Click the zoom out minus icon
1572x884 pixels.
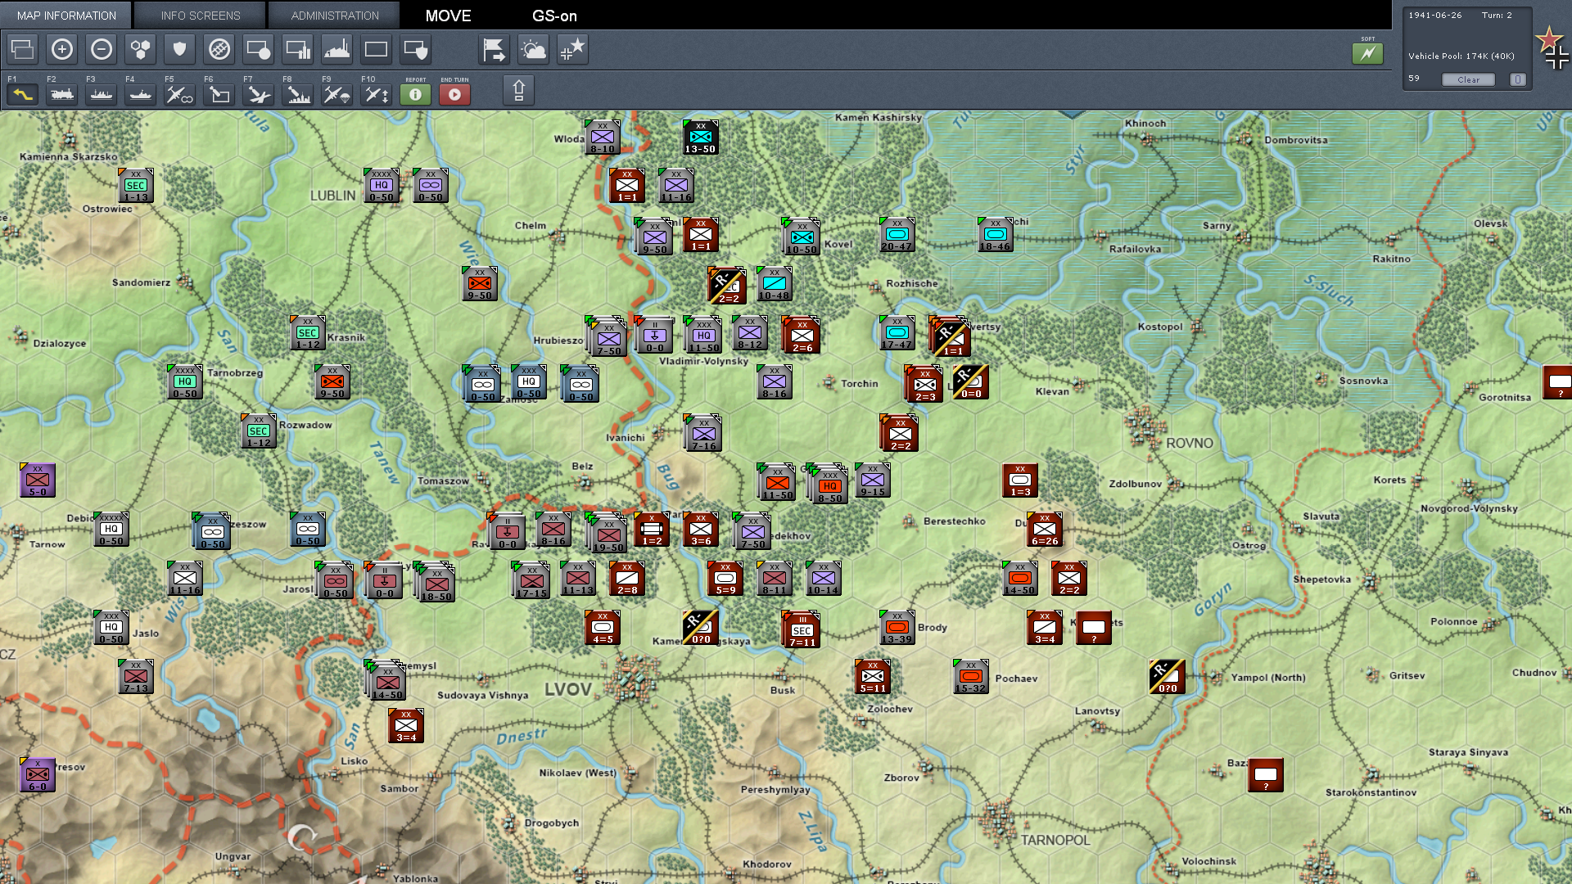click(x=102, y=50)
